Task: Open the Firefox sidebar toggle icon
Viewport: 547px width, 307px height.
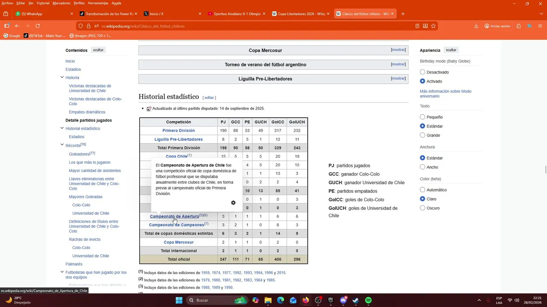Action: click(6, 26)
